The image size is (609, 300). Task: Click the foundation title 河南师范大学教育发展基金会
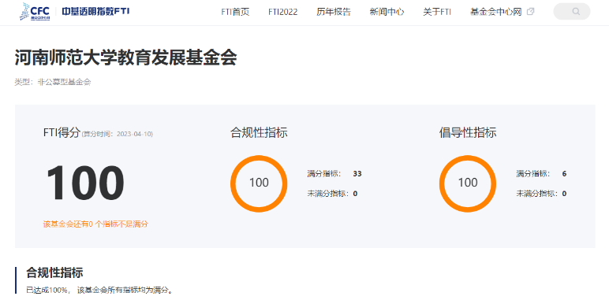pyautogui.click(x=126, y=57)
